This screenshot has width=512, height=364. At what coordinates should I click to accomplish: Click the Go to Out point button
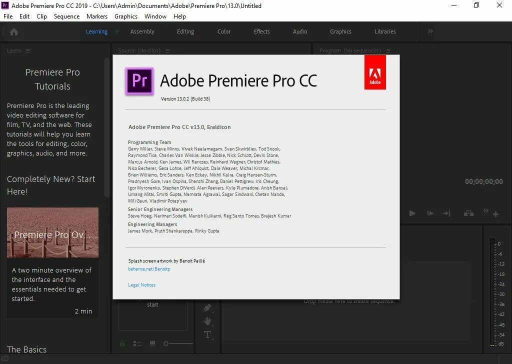pos(447,213)
